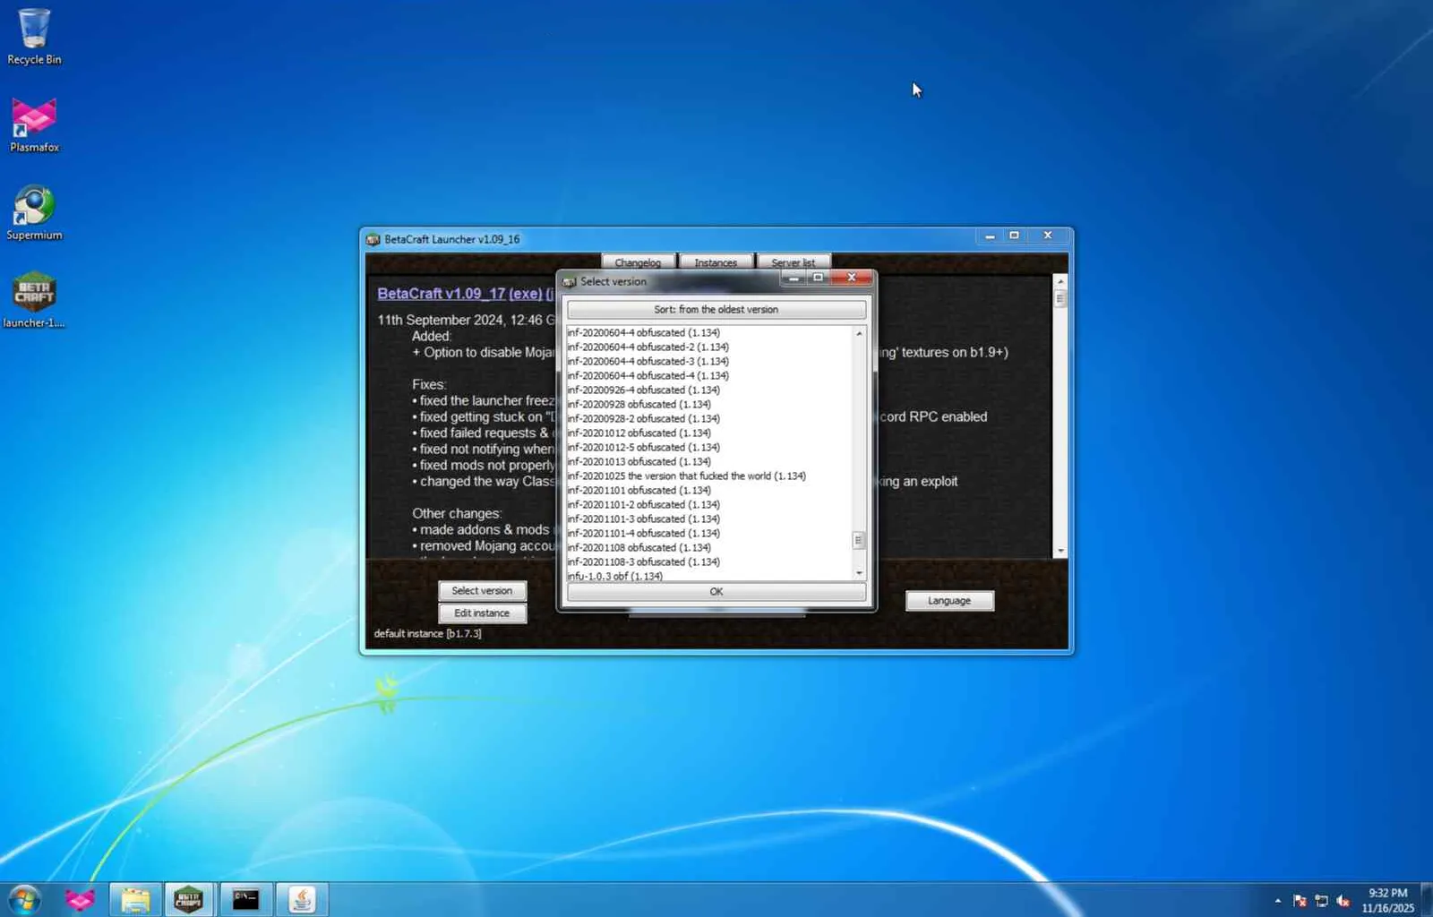Click the Select version dialog title icon
Viewport: 1433px width, 917px height.
[569, 281]
